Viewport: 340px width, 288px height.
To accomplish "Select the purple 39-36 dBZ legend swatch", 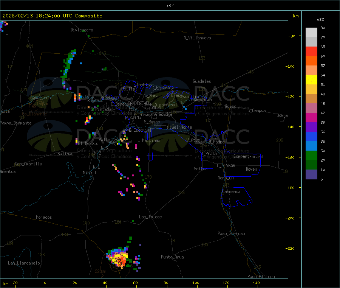I will click(311, 127).
